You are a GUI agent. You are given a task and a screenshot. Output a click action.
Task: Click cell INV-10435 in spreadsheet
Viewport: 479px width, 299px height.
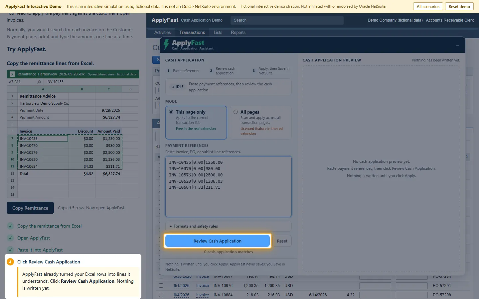(x=43, y=139)
